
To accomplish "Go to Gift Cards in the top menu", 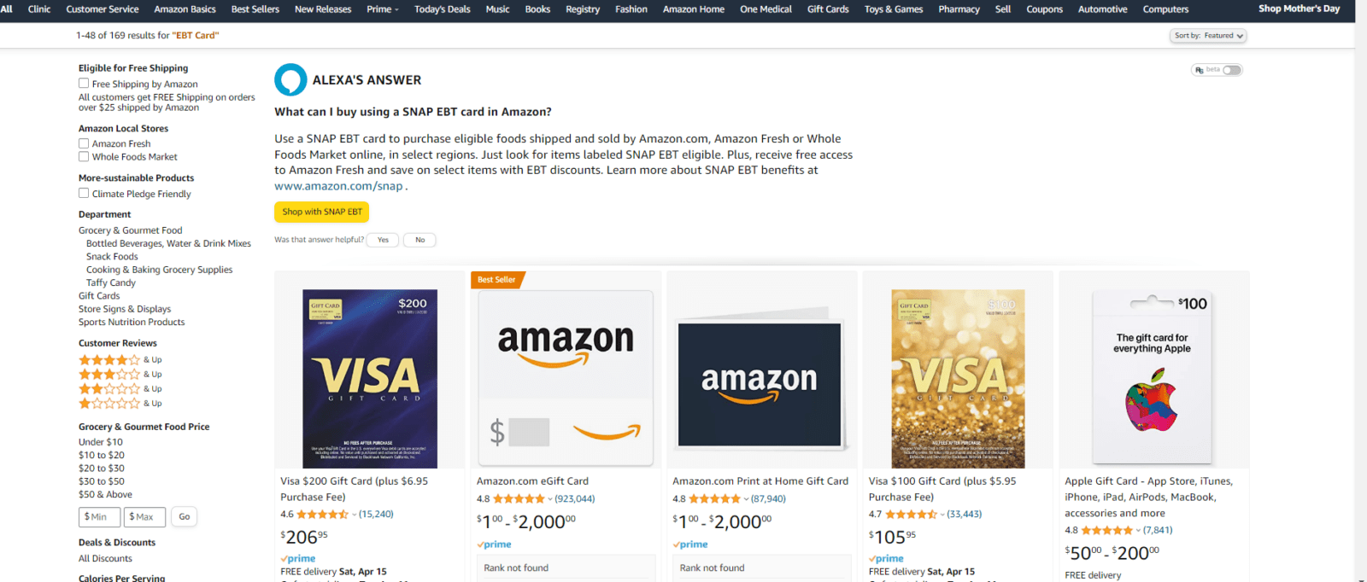I will coord(828,9).
